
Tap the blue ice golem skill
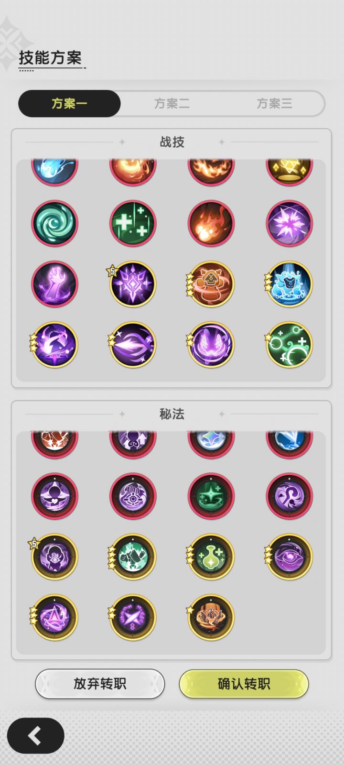click(289, 284)
